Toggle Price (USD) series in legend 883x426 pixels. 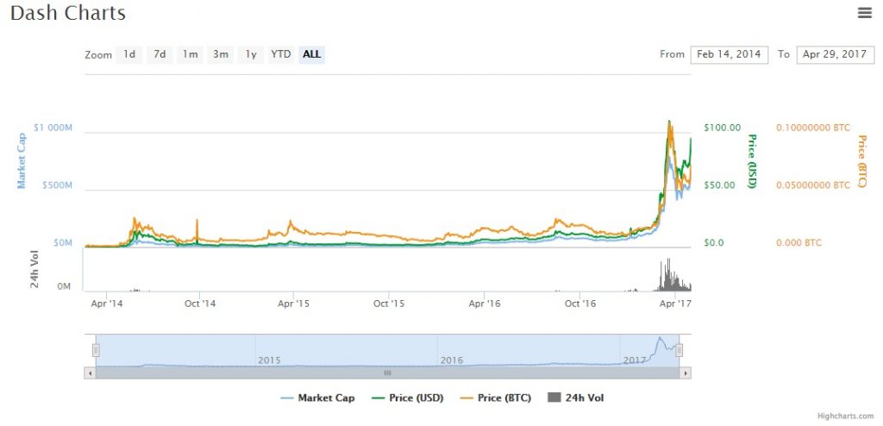click(x=408, y=398)
